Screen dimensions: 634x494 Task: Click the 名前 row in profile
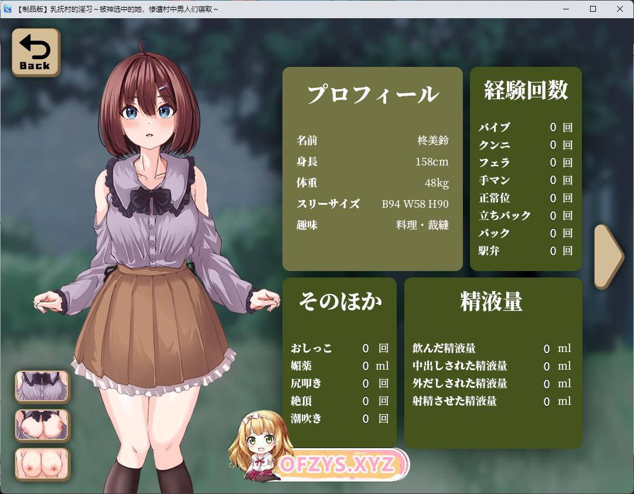point(373,141)
